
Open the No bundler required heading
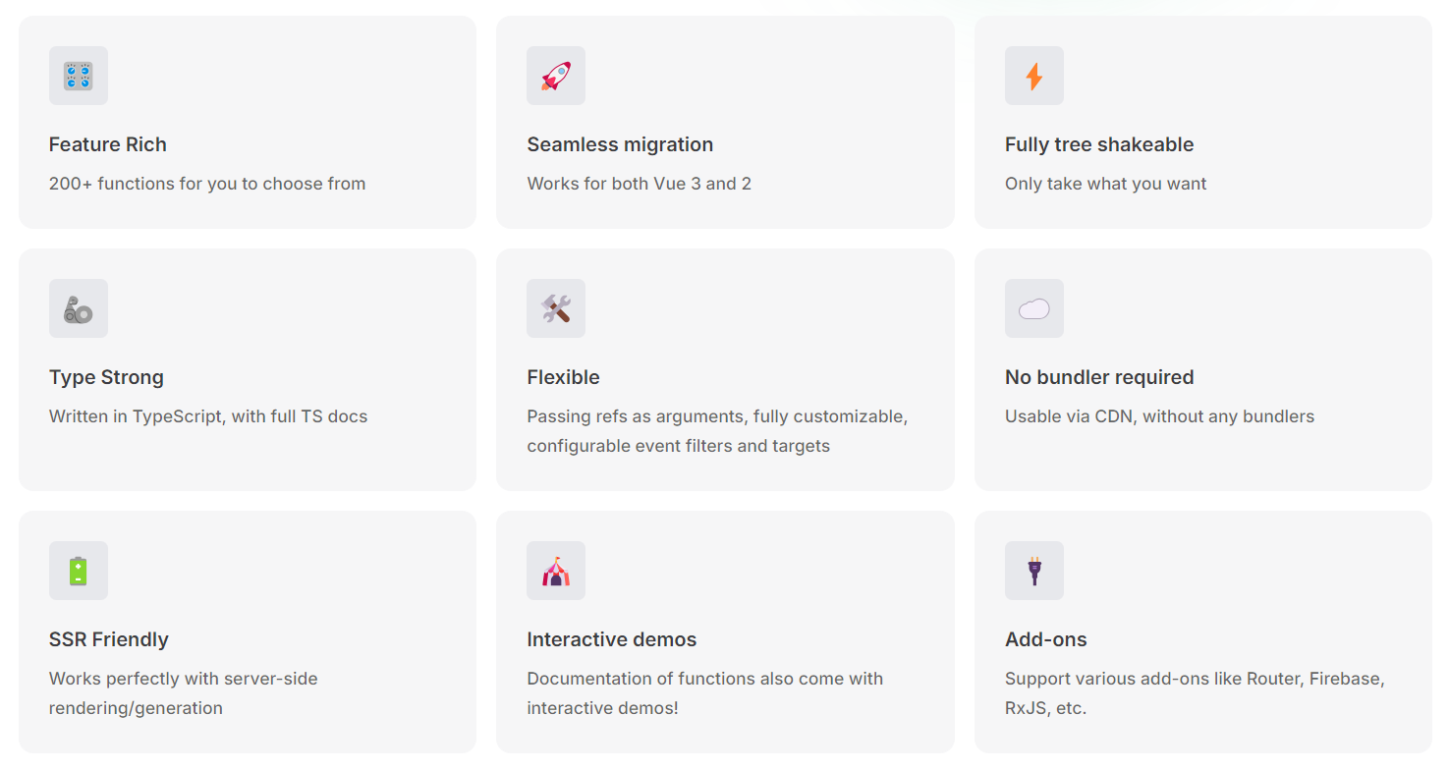1099,377
